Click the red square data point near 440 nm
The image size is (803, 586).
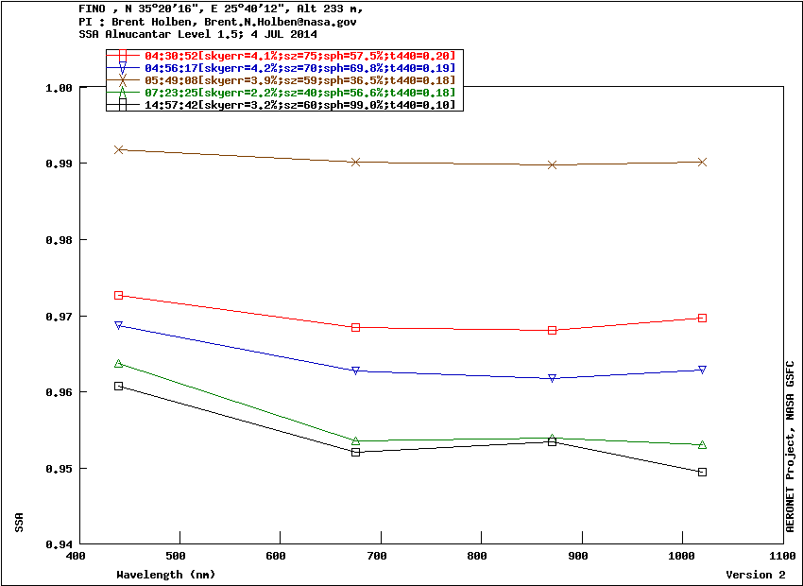(x=119, y=296)
